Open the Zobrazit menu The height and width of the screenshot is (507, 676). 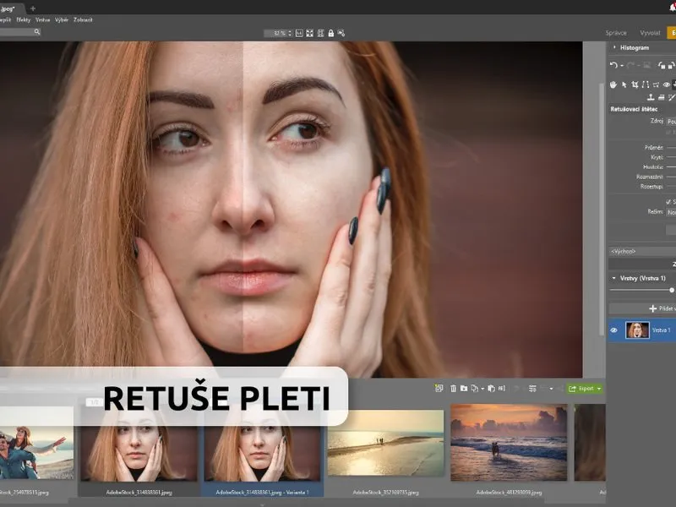(x=83, y=19)
